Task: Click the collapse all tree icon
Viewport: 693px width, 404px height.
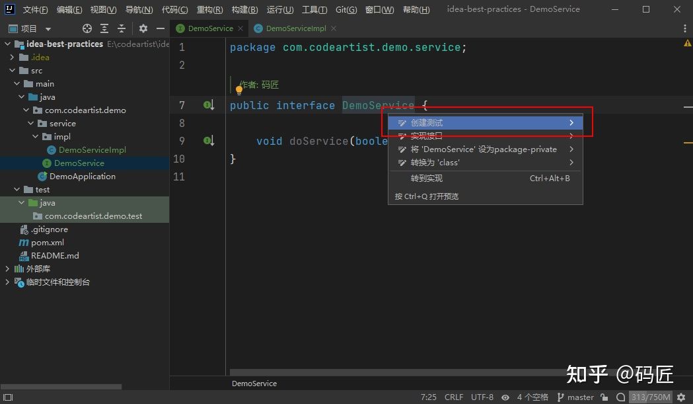Action: tap(122, 28)
